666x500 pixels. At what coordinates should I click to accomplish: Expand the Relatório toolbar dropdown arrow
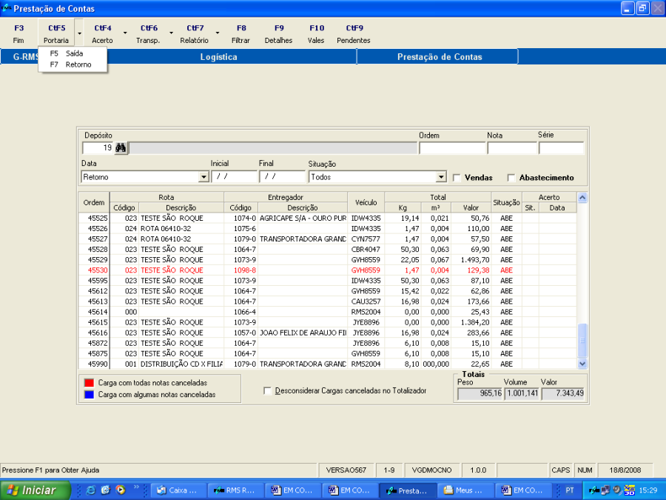point(218,33)
